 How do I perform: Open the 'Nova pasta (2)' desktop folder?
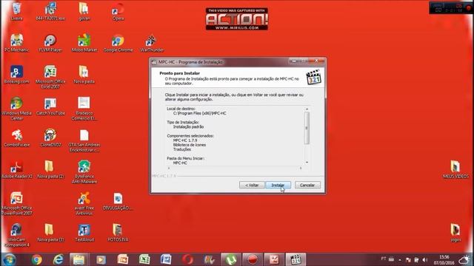50,169
